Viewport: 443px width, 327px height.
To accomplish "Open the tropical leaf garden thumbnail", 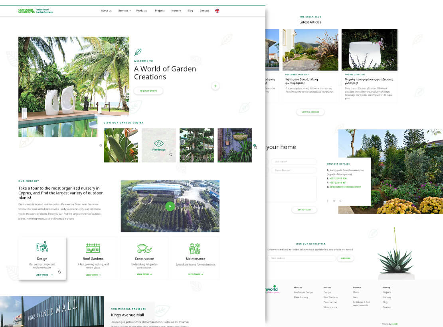I will pos(121,145).
